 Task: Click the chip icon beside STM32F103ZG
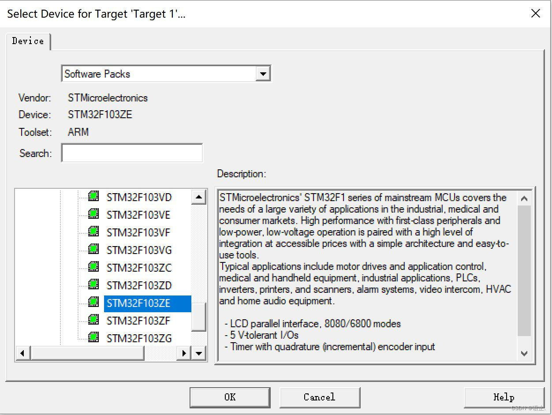tap(93, 337)
